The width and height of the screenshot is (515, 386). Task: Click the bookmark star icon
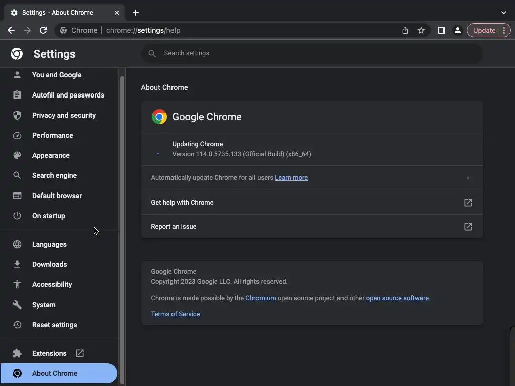421,30
